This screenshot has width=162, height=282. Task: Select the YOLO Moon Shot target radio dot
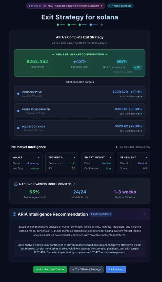coord(18,128)
